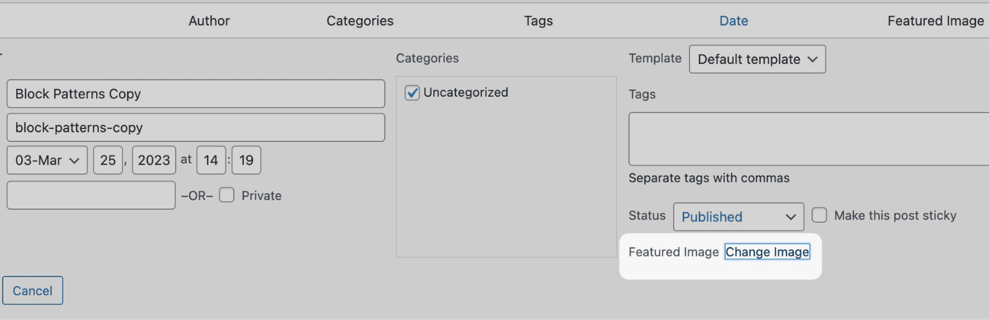Image resolution: width=989 pixels, height=320 pixels.
Task: Click the Cancel button
Action: 33,291
